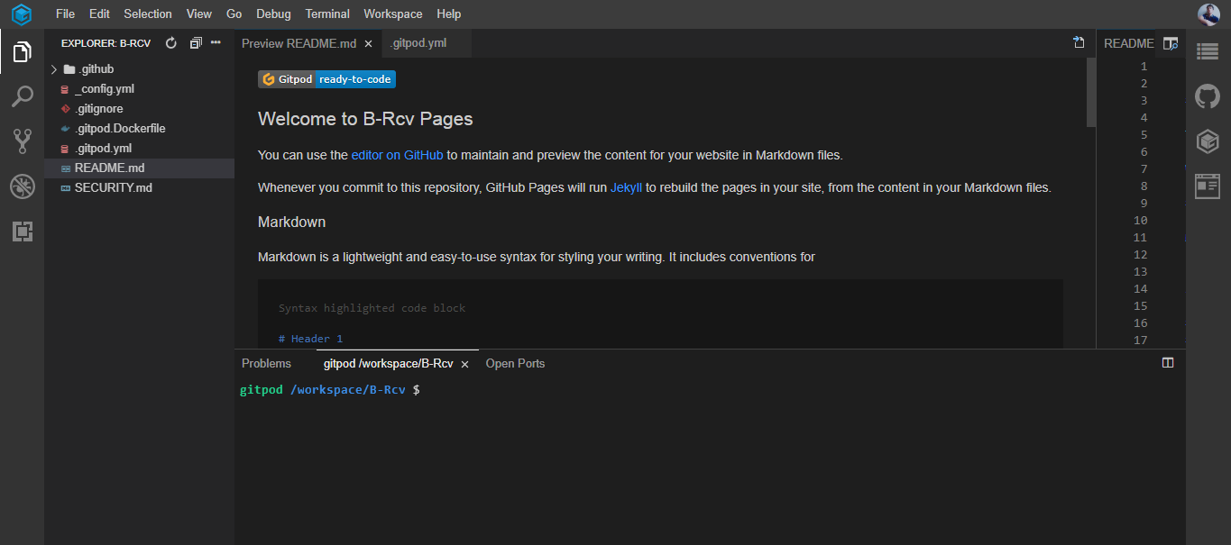
Task: Open the Outline panel in right sidebar
Action: [x=1208, y=52]
